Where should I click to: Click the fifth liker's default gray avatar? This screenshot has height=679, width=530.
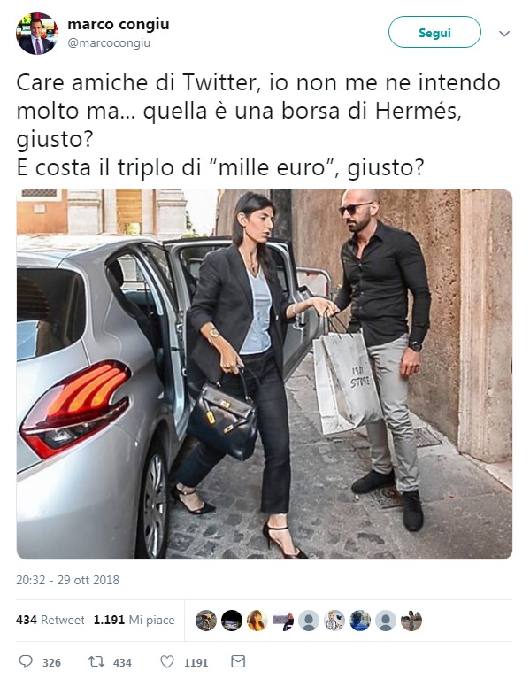(x=309, y=621)
